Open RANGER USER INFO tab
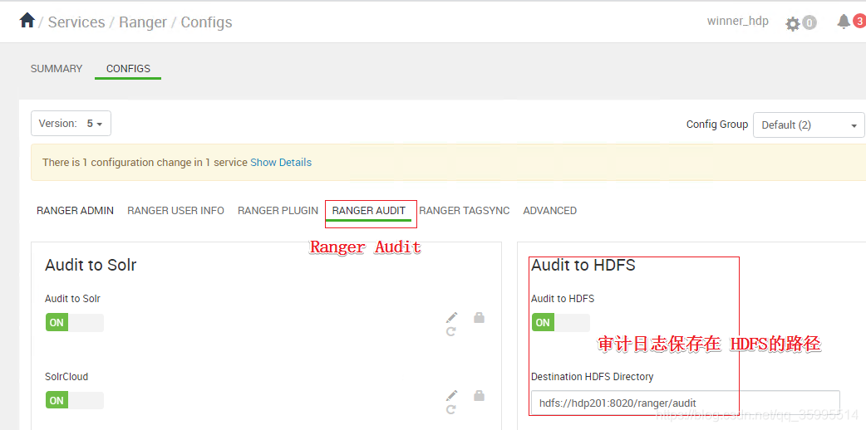 [175, 210]
